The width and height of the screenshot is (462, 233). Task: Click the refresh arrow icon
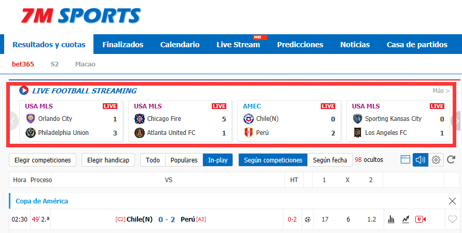click(x=451, y=160)
